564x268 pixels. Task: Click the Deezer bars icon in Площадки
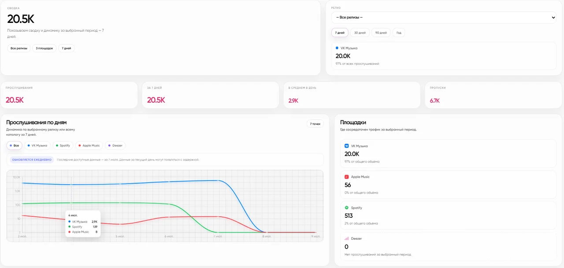point(347,238)
